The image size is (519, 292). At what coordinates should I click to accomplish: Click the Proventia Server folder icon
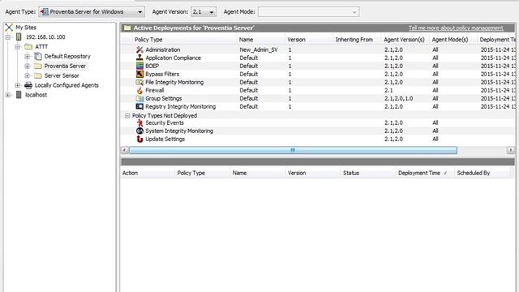pyautogui.click(x=38, y=66)
